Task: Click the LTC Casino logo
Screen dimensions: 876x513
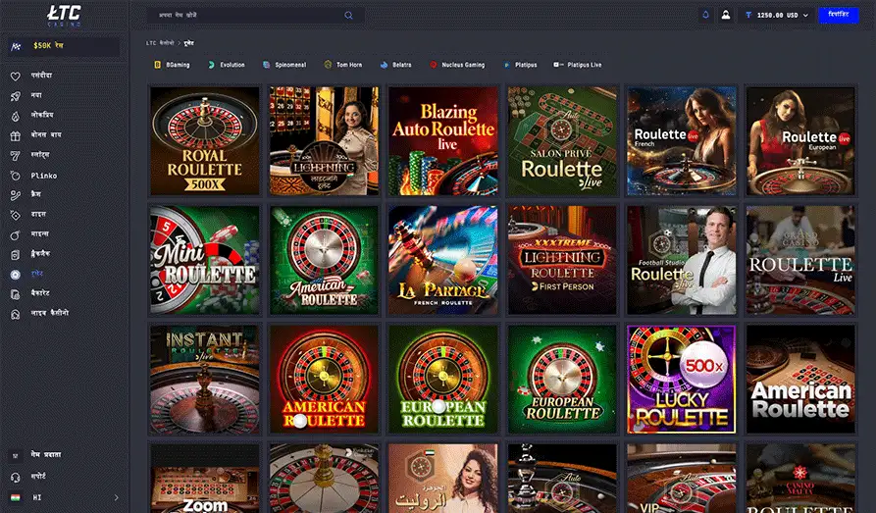Action: (x=64, y=16)
